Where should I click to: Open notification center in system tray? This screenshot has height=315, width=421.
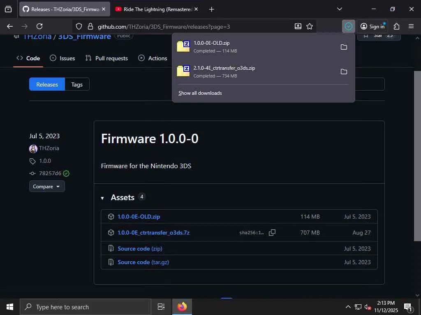408,307
